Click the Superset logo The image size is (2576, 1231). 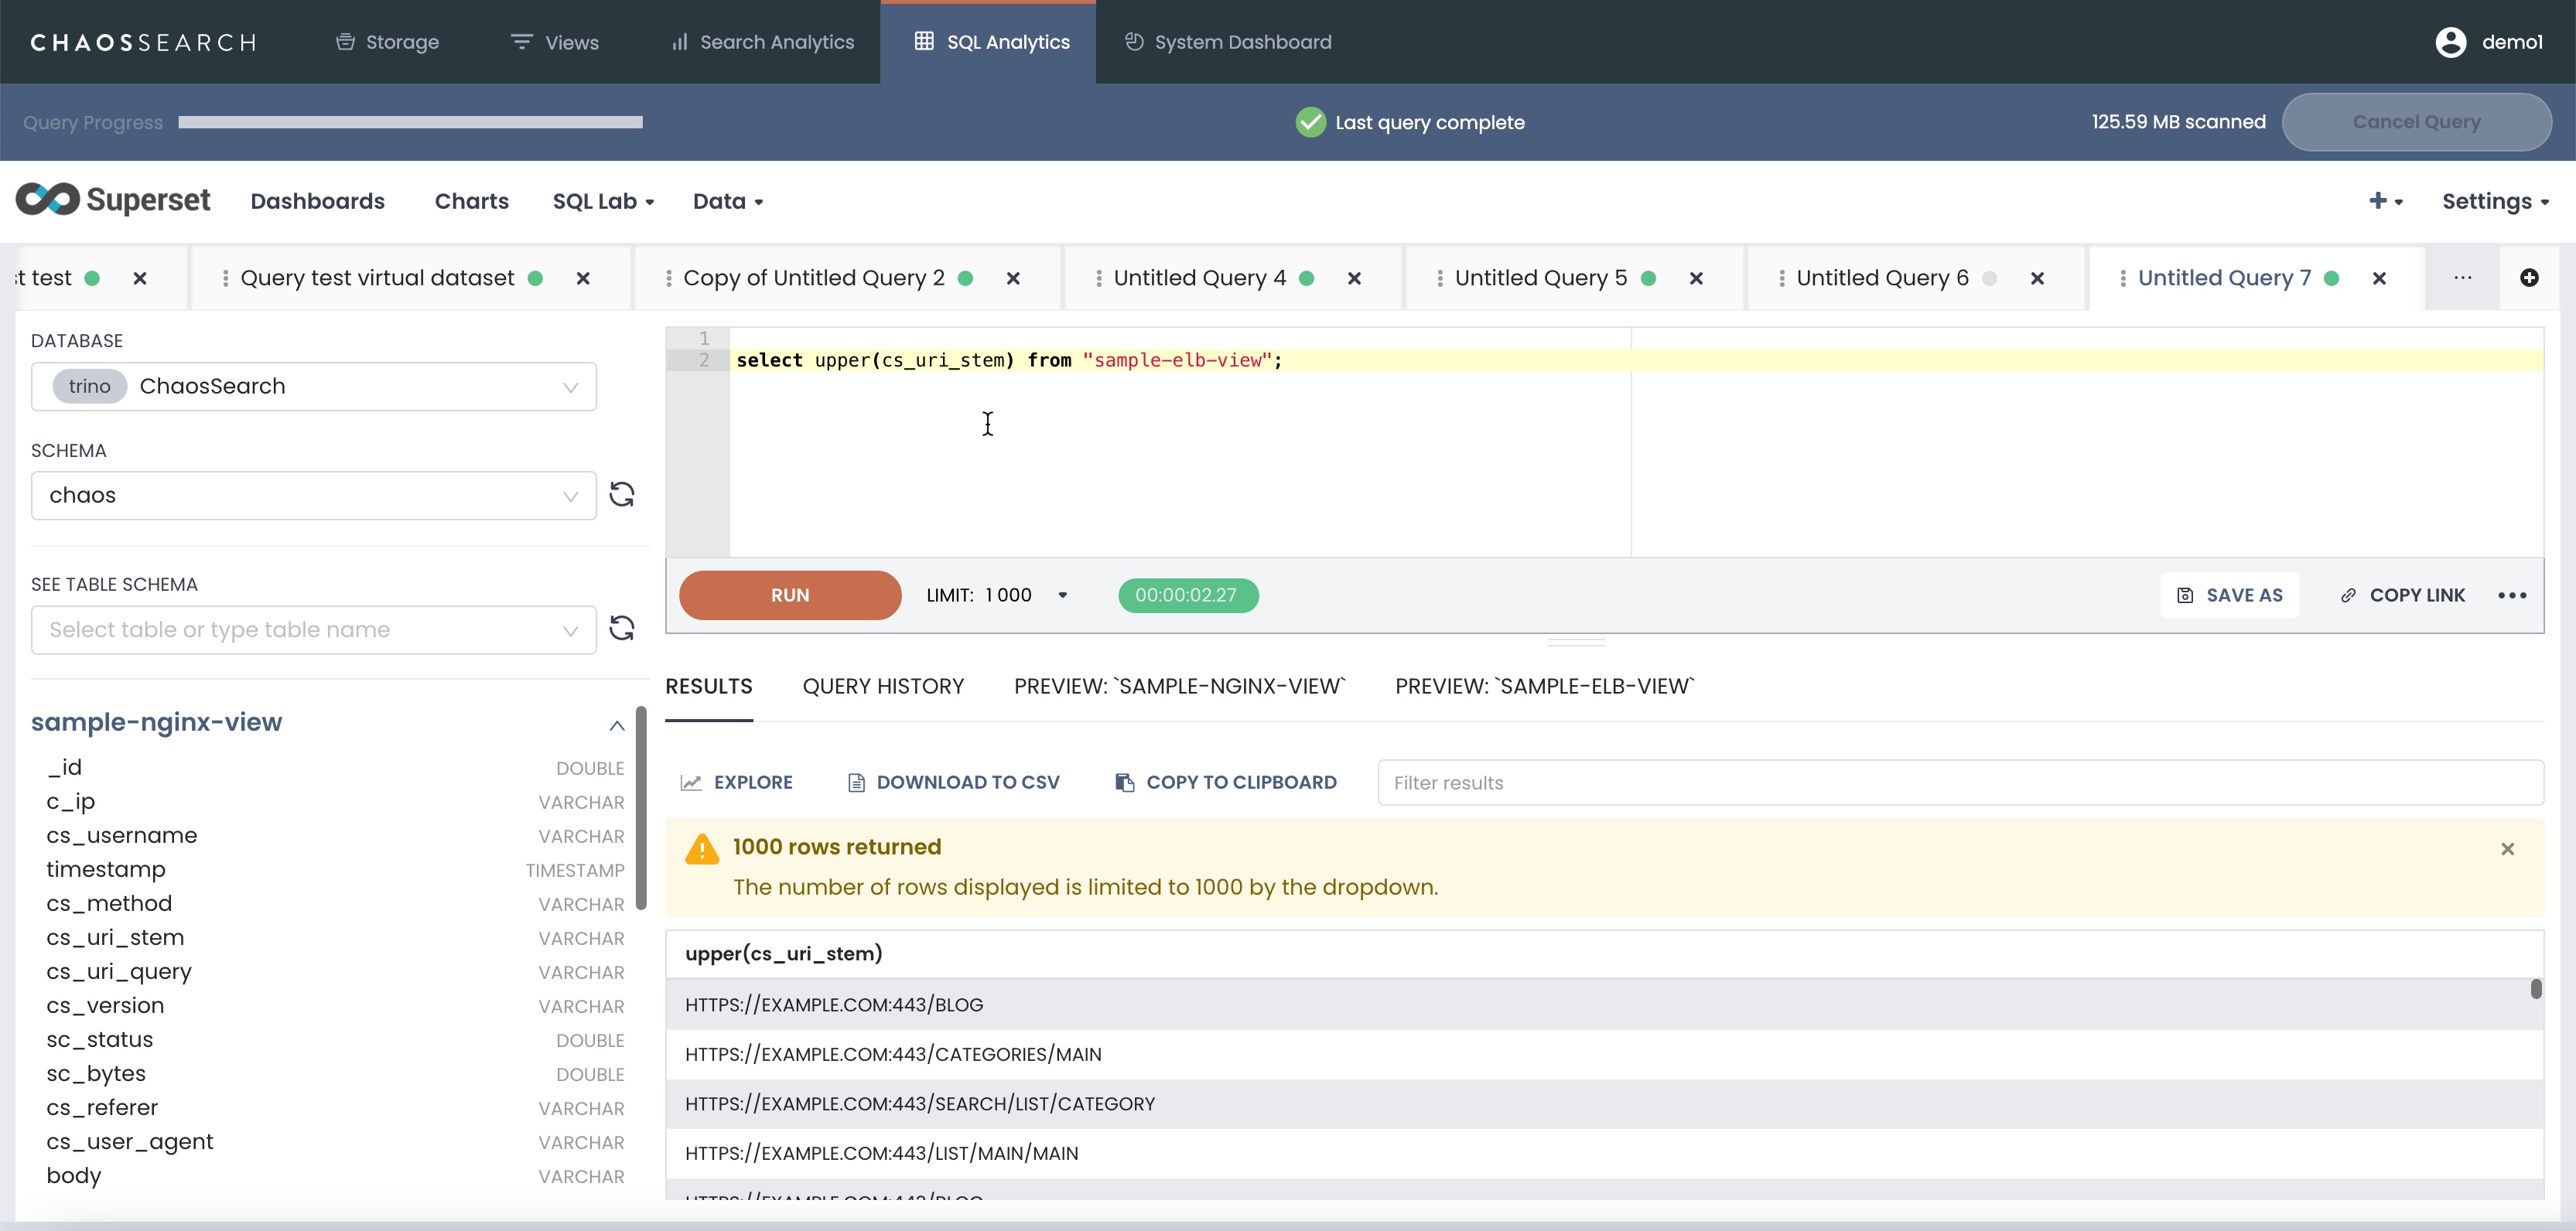coord(113,199)
